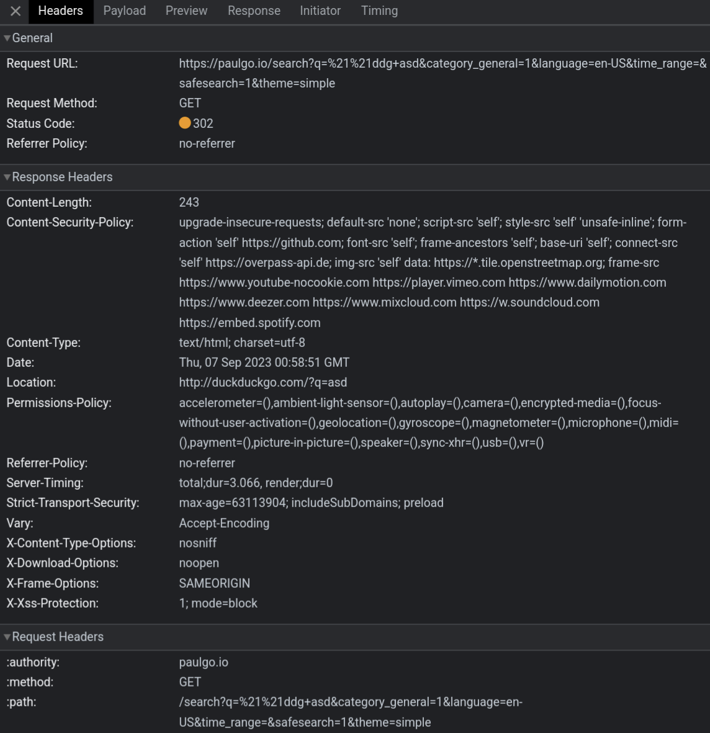
Task: Select the X-Frame-Options SAMEORIGIN value
Action: (213, 583)
